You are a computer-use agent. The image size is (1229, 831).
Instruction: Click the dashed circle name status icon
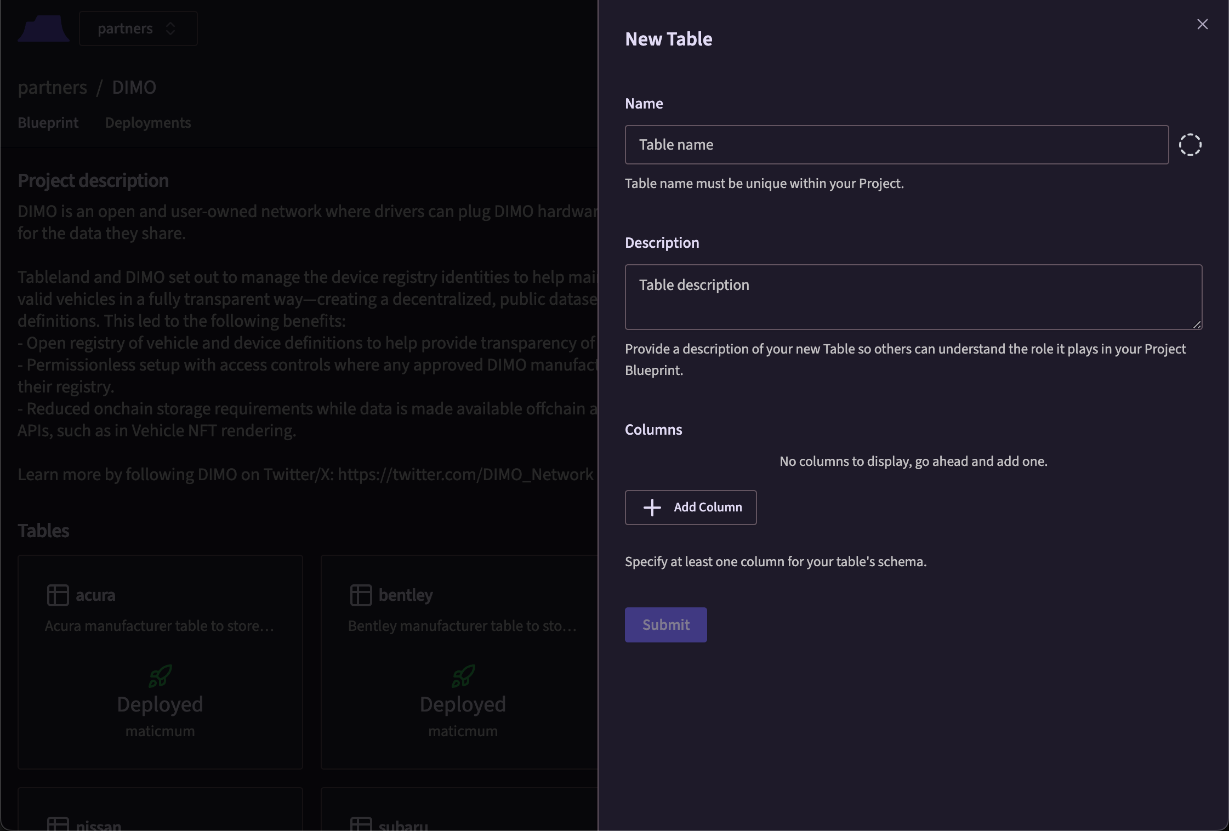point(1190,145)
